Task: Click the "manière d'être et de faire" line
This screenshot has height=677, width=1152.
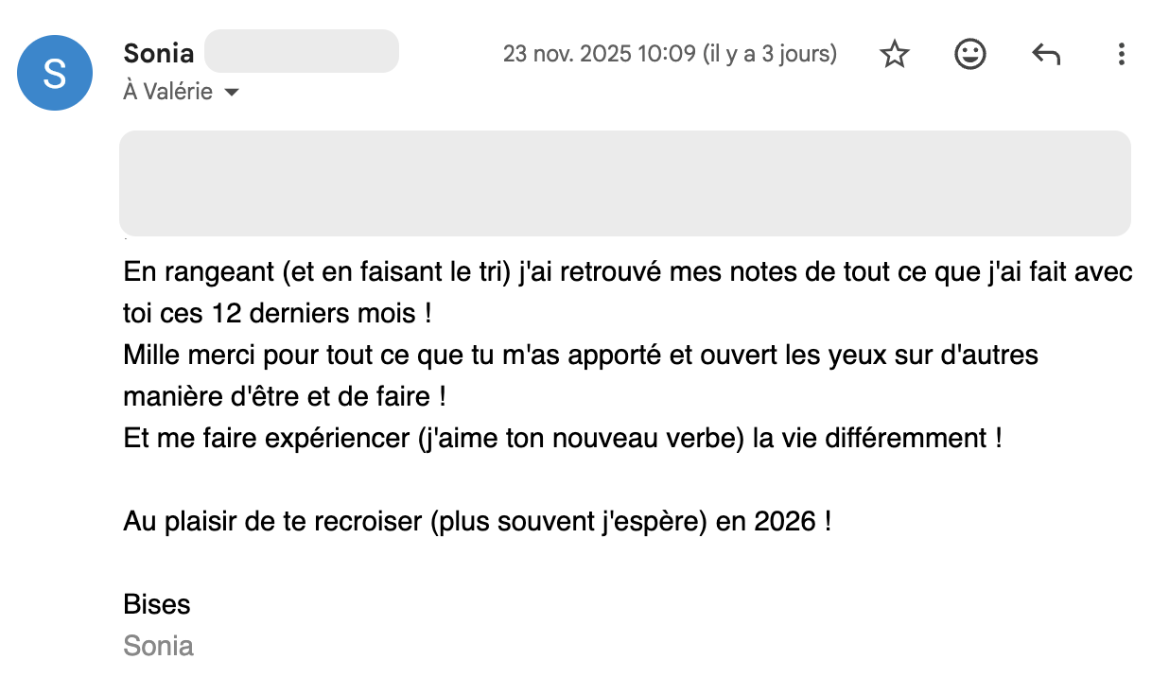Action: (x=282, y=395)
